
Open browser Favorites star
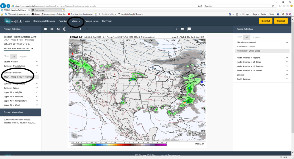284,6
